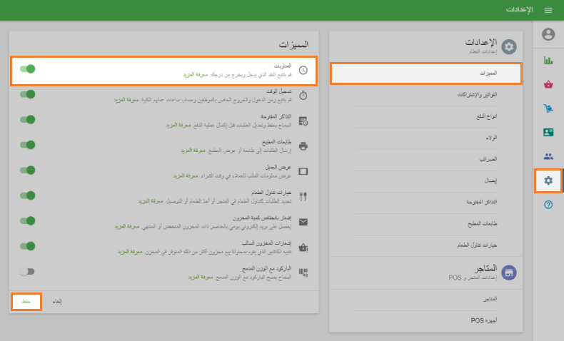Toggle the طابعات المطبخ kitchen printers switch

point(27,145)
